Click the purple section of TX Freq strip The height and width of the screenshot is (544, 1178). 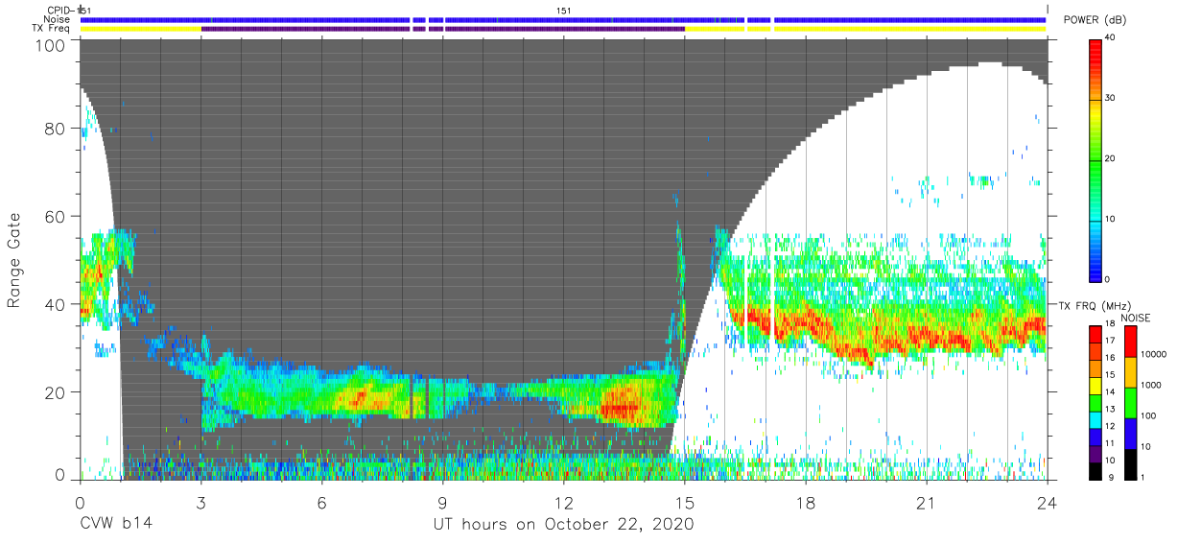(x=442, y=29)
